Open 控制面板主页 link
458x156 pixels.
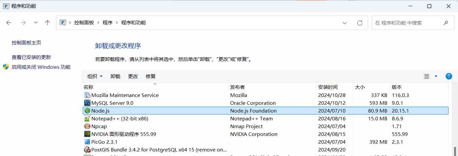[26, 42]
